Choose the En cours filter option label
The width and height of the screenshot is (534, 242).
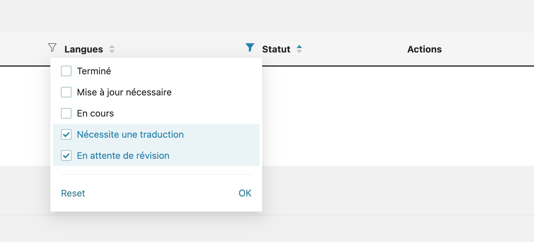(x=95, y=114)
